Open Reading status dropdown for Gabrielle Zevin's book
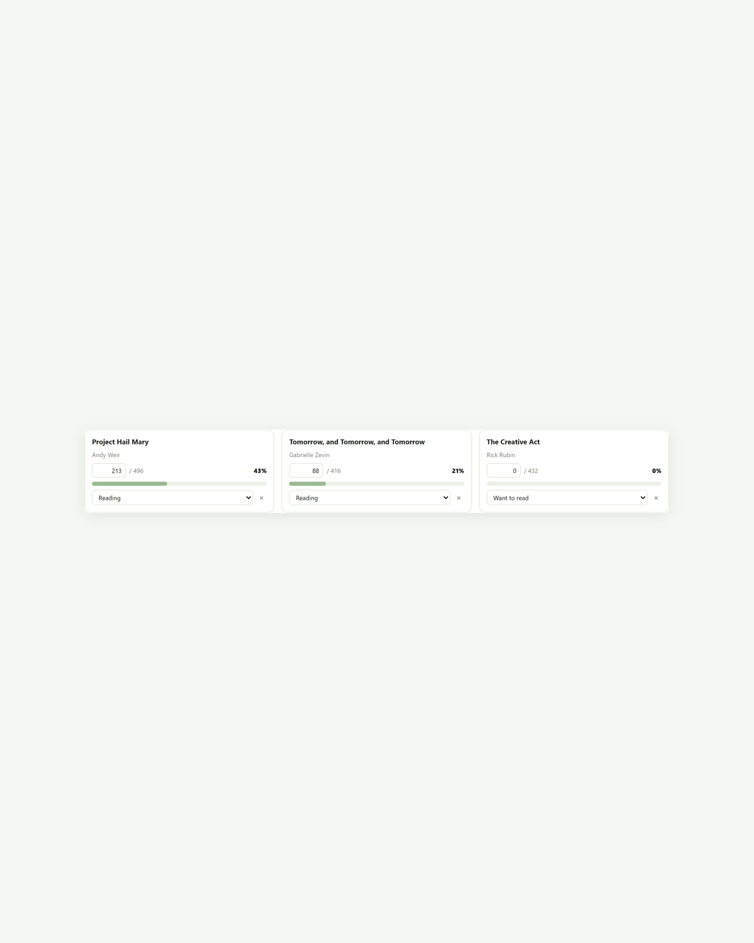 point(369,498)
